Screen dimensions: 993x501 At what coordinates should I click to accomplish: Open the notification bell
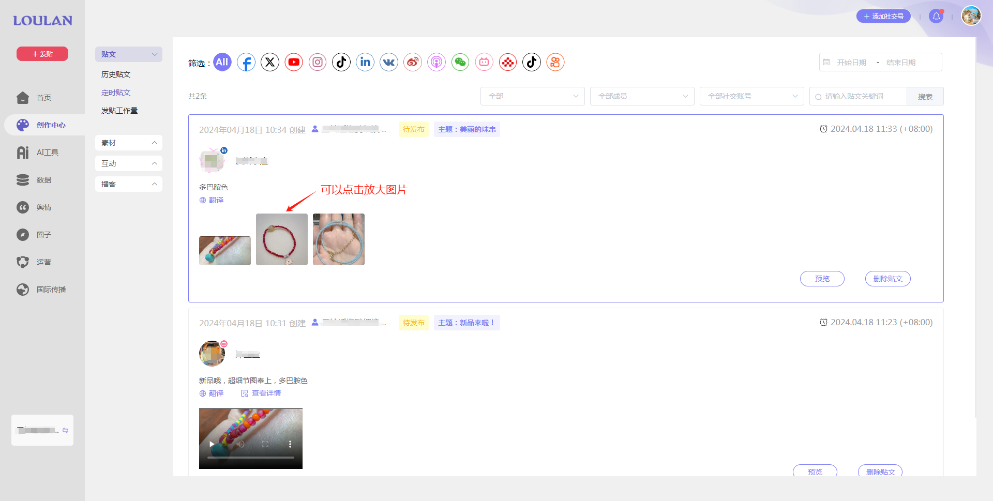936,17
